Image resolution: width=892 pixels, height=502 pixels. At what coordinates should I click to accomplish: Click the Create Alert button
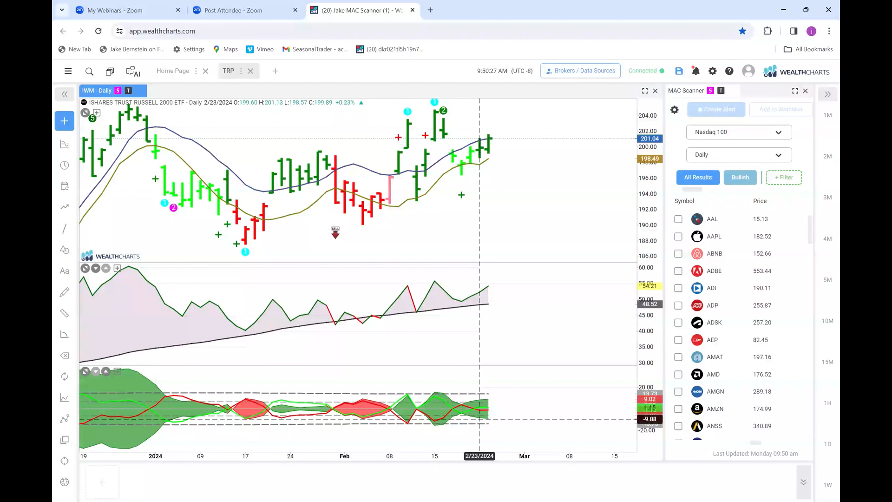716,110
